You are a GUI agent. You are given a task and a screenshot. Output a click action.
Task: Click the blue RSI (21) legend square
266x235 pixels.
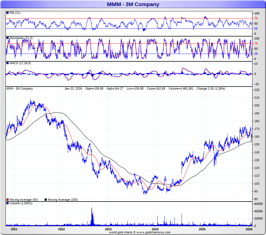[x=7, y=13]
